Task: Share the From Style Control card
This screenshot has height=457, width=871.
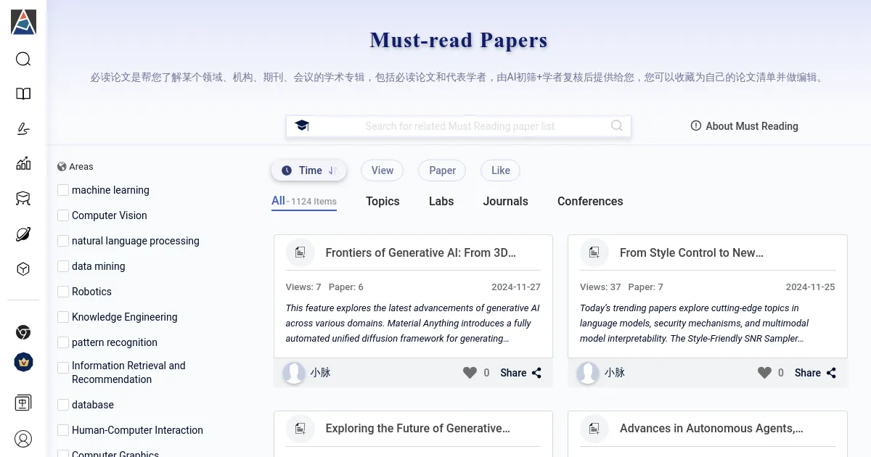Action: (815, 373)
